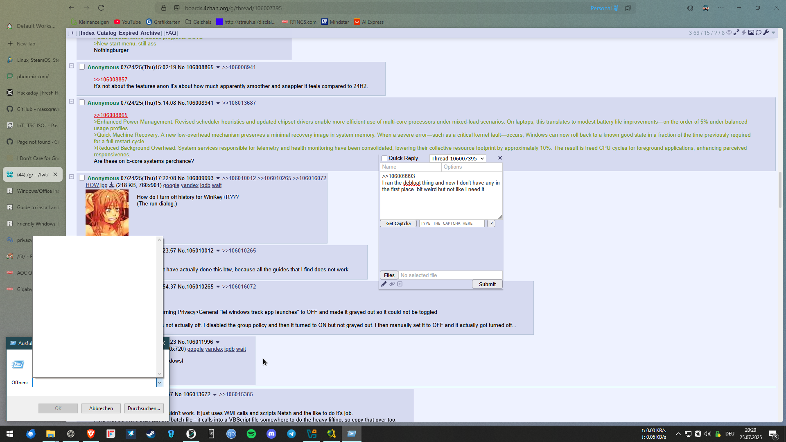Open the Run dialog Öffnen history dropdown arrow
Viewport: 786px width, 442px height.
click(160, 382)
